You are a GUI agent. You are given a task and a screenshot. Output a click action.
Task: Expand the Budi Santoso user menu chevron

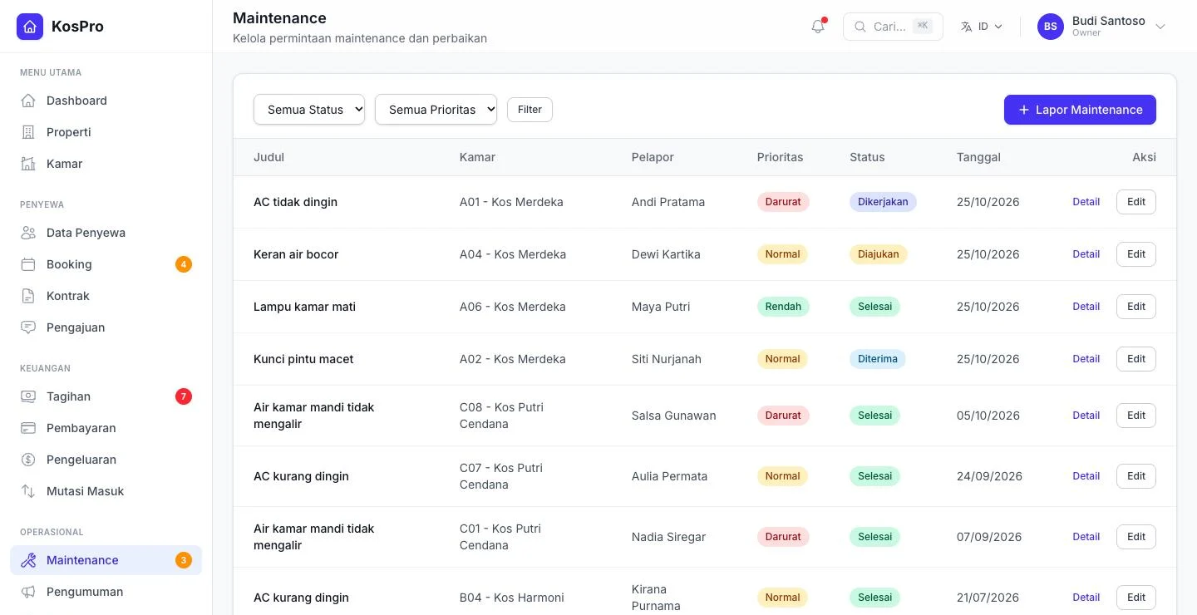pyautogui.click(x=1160, y=27)
